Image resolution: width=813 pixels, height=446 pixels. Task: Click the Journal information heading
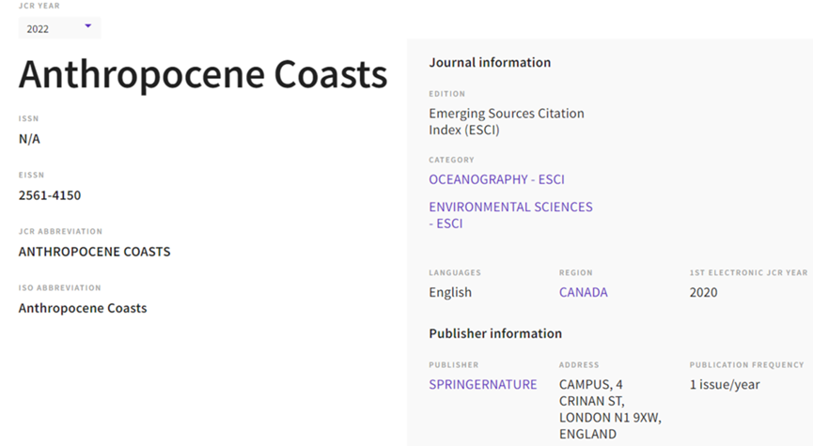tap(490, 62)
